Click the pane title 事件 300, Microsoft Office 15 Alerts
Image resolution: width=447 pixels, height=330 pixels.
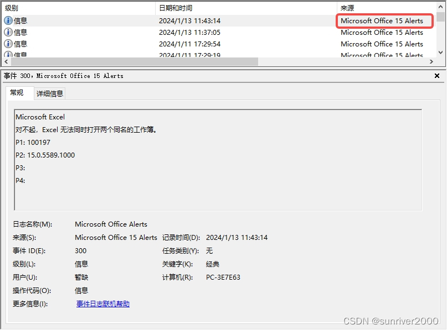click(x=63, y=76)
